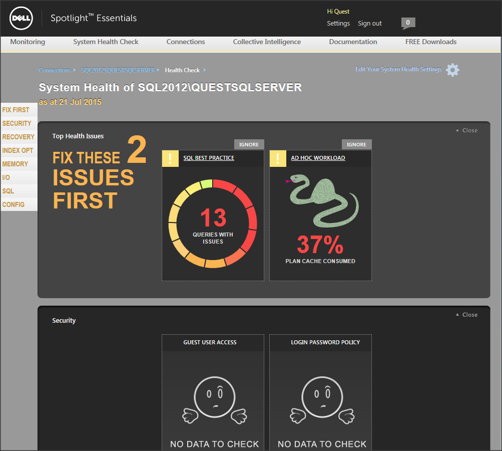Image resolution: width=502 pixels, height=451 pixels.
Task: Open the Monitoring menu
Action: (28, 42)
